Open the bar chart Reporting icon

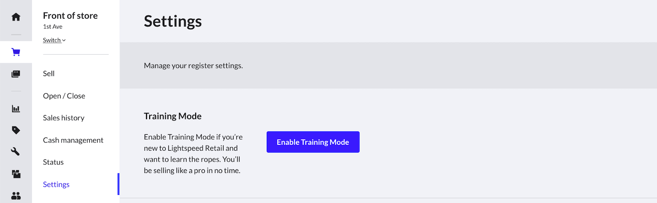tap(16, 109)
